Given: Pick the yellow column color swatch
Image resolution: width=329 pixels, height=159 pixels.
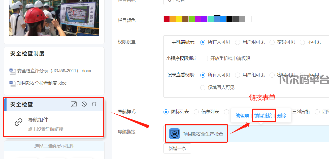Looking at the screenshot, I should pos(179,19).
